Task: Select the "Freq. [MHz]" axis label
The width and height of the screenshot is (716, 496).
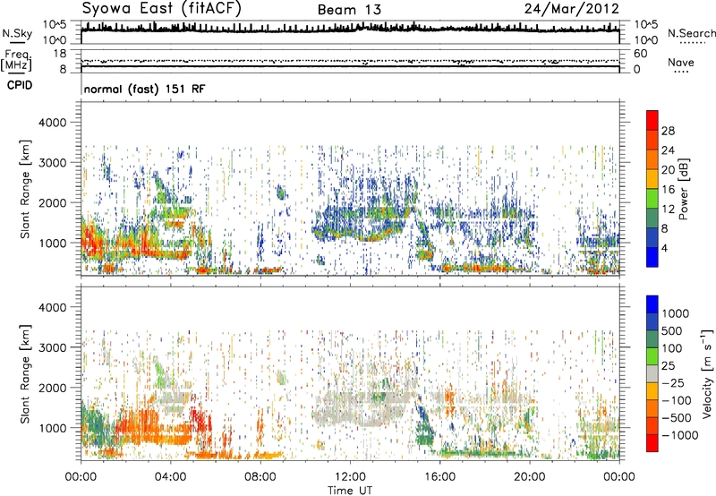Action: 16,60
